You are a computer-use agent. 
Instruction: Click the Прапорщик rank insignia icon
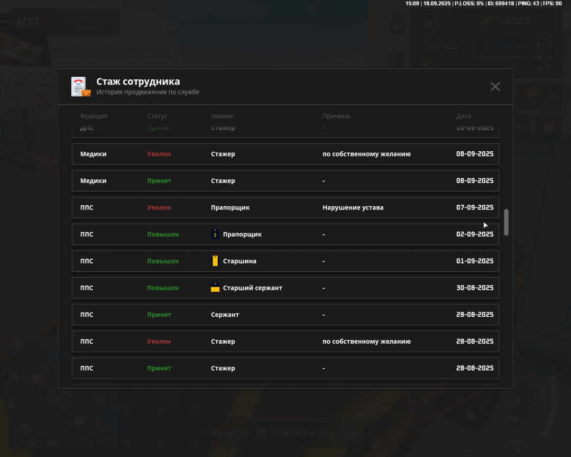point(215,234)
